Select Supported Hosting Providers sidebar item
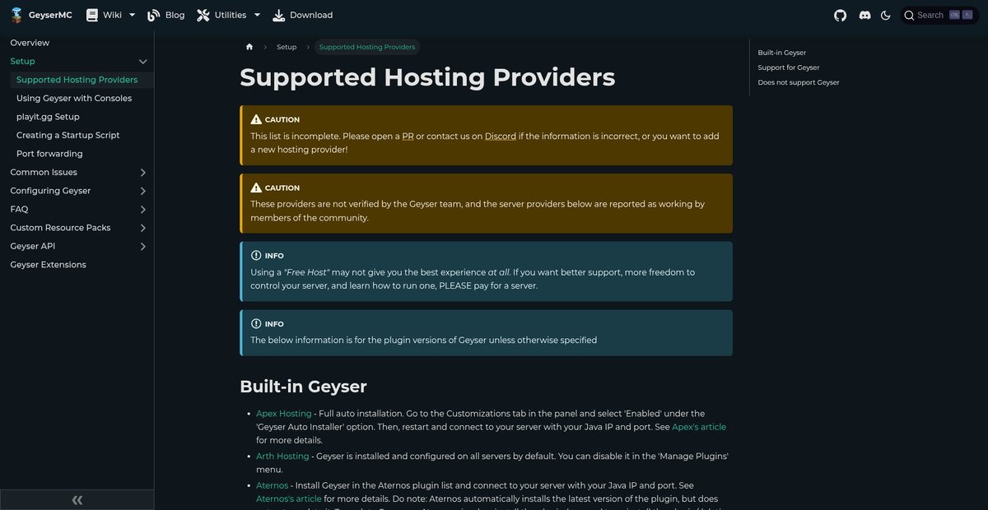 coord(77,80)
